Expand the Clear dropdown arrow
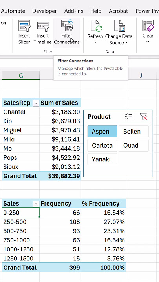This screenshot has width=159, height=282. [x=148, y=42]
